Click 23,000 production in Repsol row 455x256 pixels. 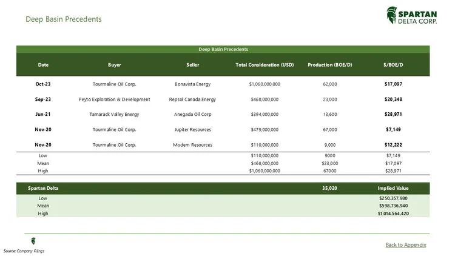(330, 99)
